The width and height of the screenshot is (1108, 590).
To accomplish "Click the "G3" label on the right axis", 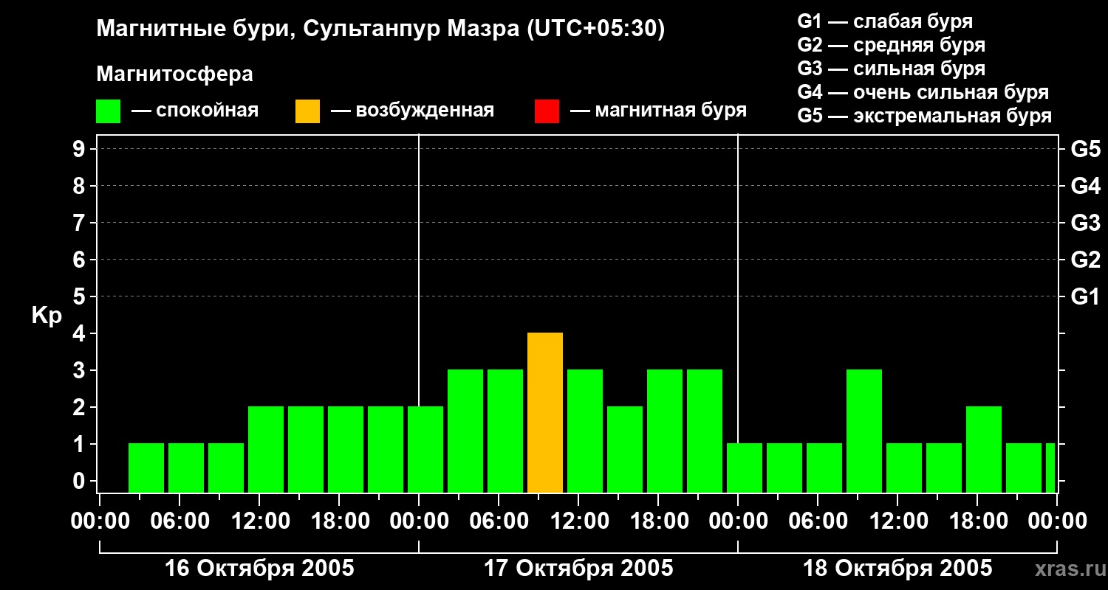I will [1085, 223].
